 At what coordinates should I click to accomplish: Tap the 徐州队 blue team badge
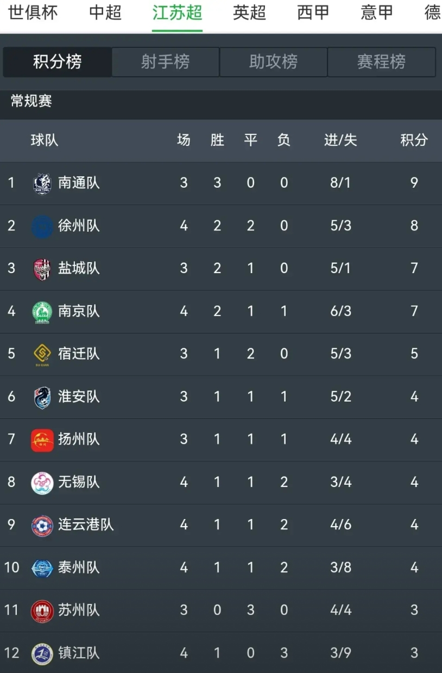[42, 226]
